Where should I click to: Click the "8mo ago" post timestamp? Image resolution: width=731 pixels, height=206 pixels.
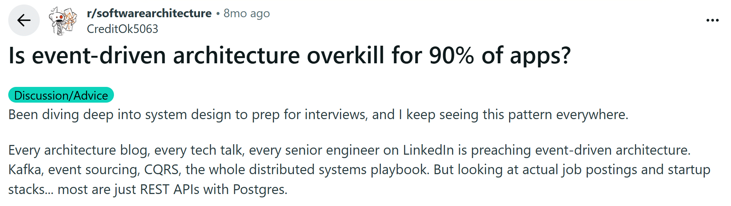pyautogui.click(x=247, y=13)
